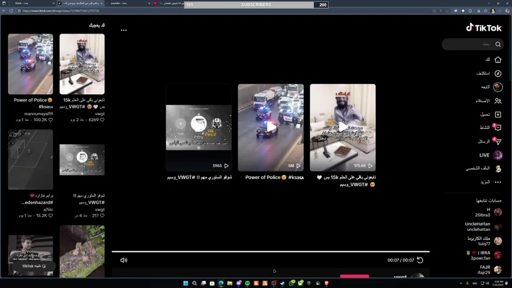Open the Friends icon in sidebar
The image size is (512, 288).
(x=498, y=101)
